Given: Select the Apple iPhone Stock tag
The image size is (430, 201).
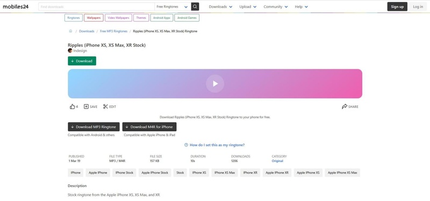Looking at the screenshot, I should [x=155, y=173].
